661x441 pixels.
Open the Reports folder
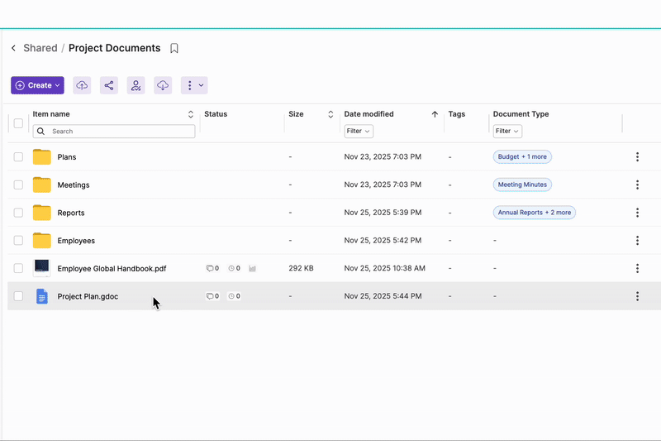pyautogui.click(x=70, y=213)
